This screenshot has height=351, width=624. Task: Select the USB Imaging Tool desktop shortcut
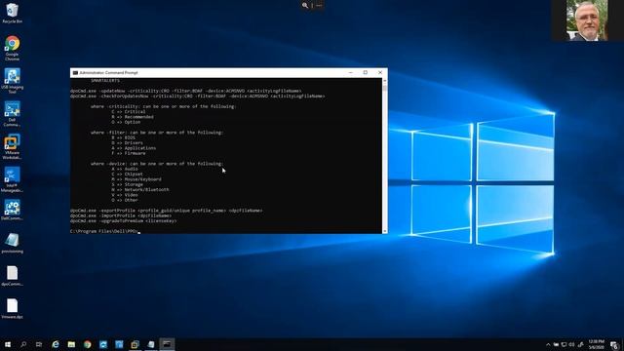pos(13,81)
